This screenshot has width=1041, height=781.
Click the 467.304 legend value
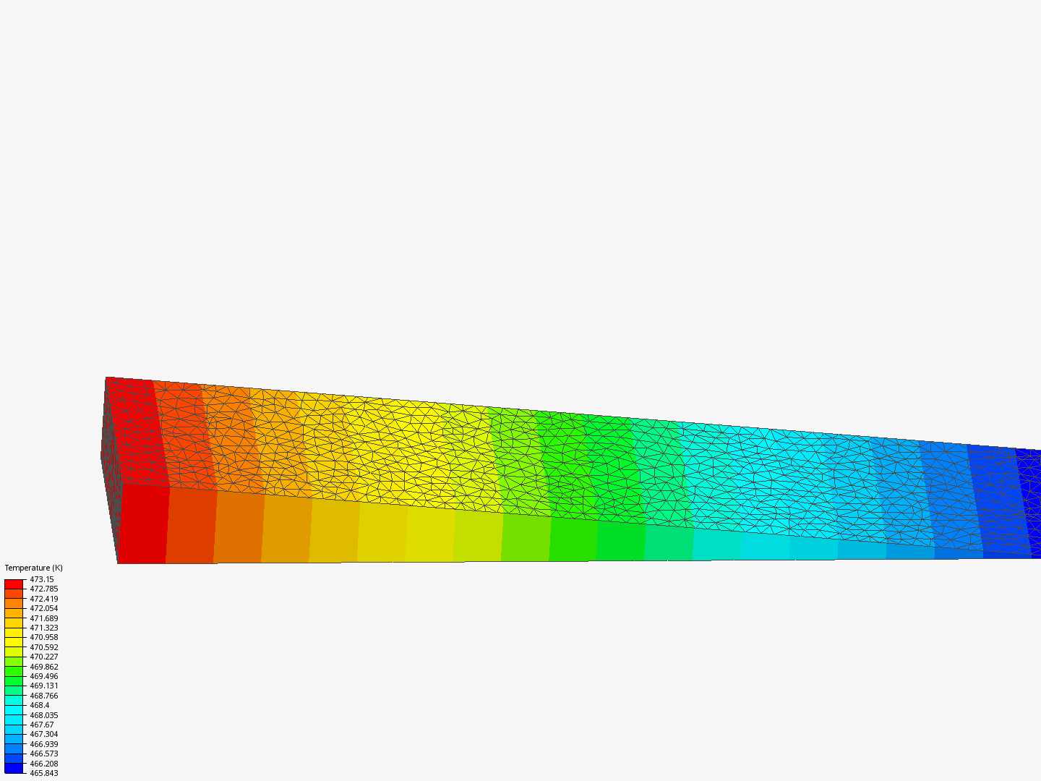43,734
